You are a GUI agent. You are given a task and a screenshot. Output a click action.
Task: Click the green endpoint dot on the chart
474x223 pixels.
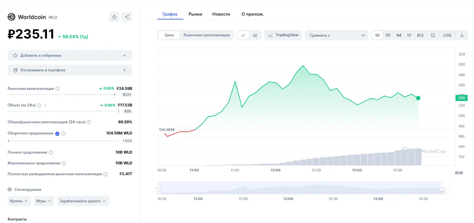point(418,98)
